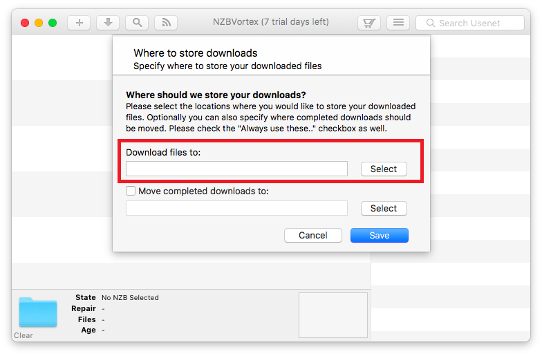Focus the Search Usenet input field
This screenshot has height=356, width=542.
click(470, 24)
